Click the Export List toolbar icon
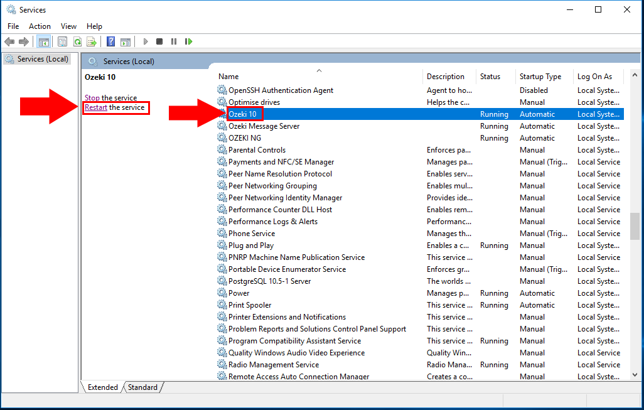This screenshot has width=644, height=410. (x=92, y=41)
